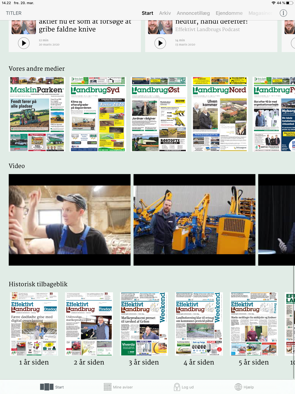The image size is (295, 394).
Task: Open the info icon in top bar
Action: point(283,13)
